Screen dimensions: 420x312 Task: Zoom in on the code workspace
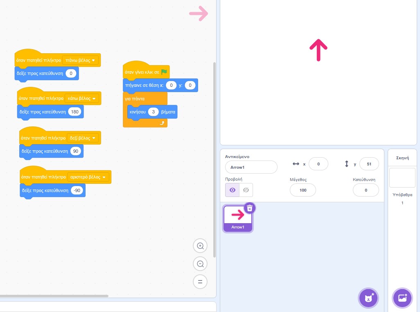click(200, 246)
